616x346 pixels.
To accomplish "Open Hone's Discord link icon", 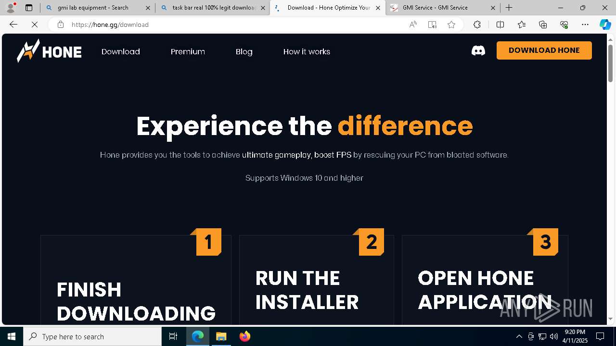I will click(478, 50).
